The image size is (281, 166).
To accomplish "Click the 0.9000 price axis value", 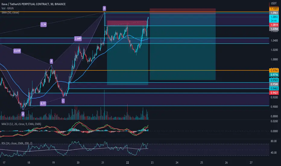I will click(x=274, y=107).
